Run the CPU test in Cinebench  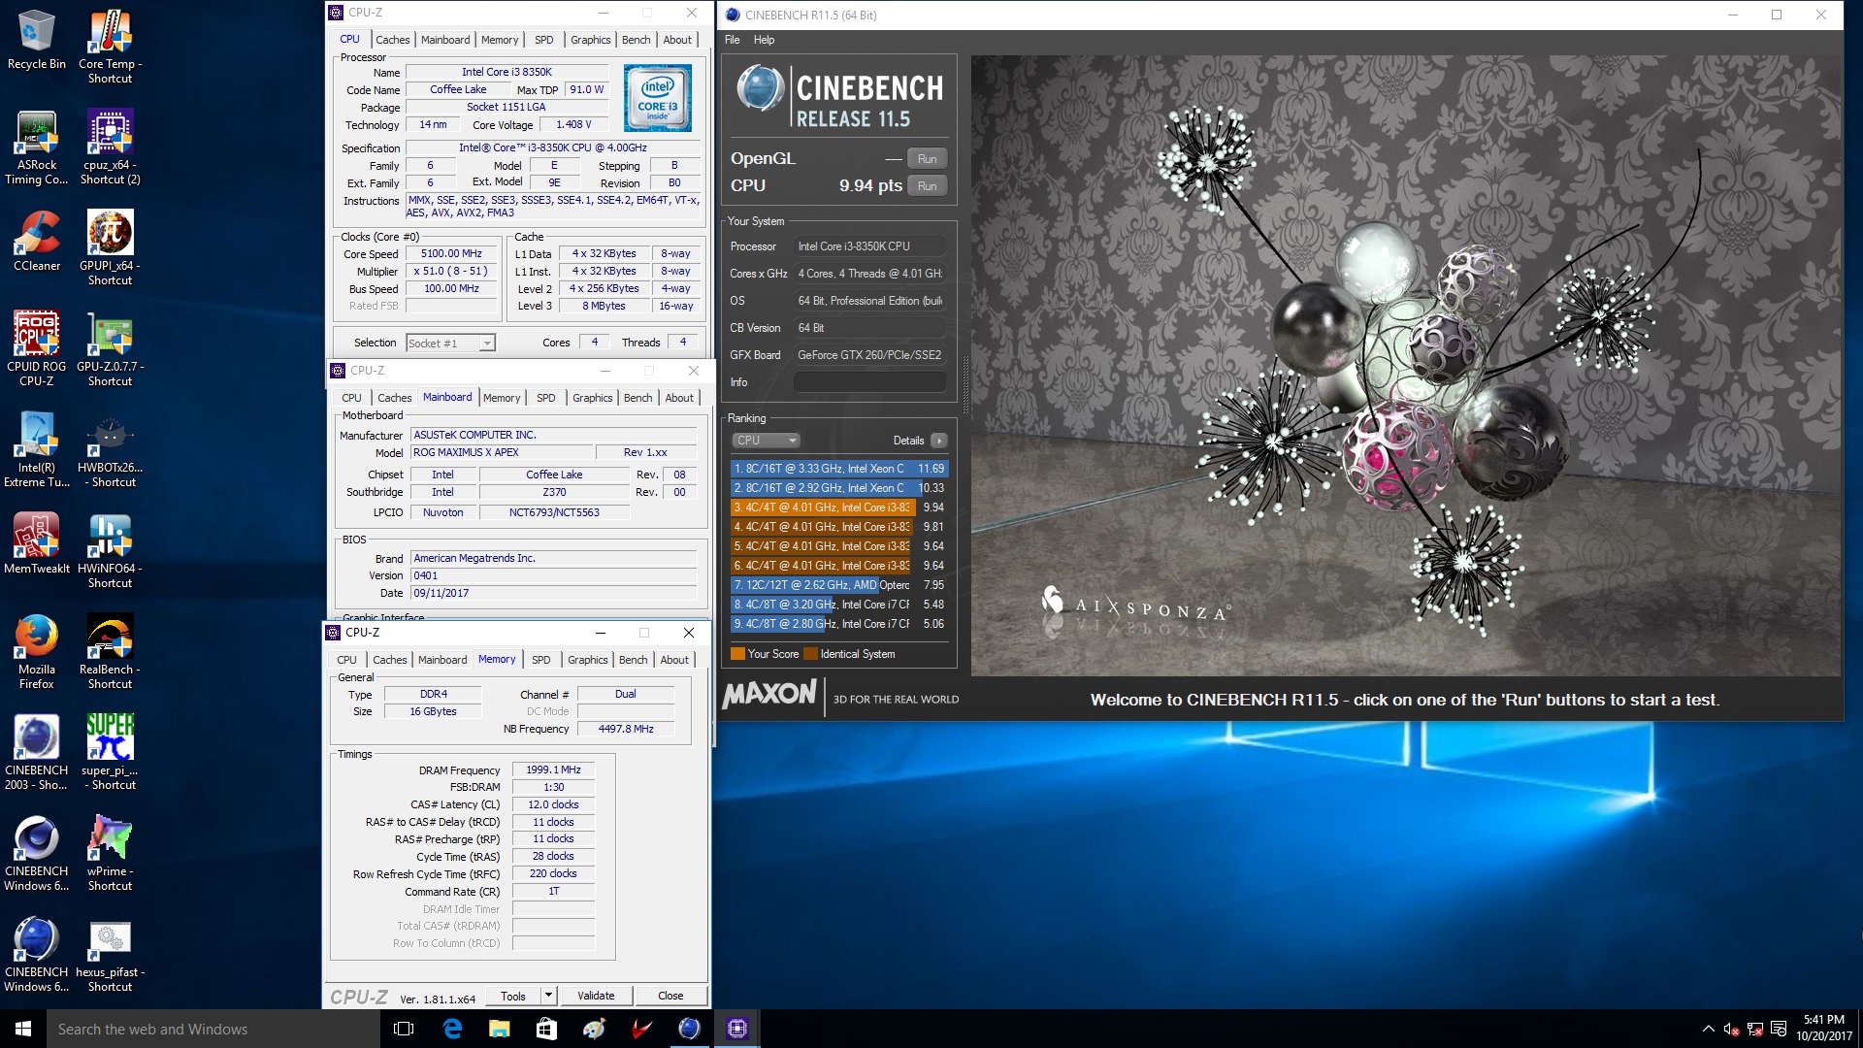[x=927, y=186]
